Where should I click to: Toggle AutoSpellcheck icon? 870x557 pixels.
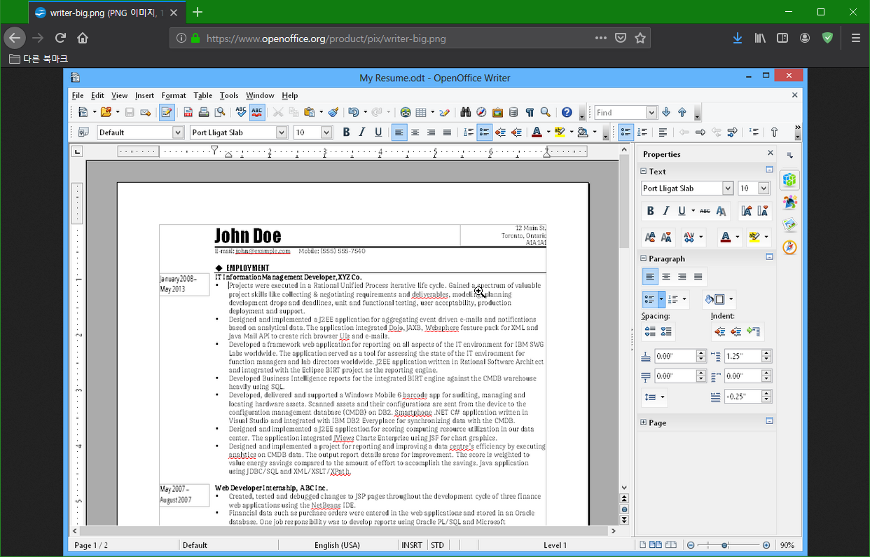click(x=257, y=112)
